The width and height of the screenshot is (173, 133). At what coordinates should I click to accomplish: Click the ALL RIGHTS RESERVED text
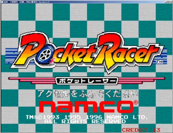tap(85, 122)
